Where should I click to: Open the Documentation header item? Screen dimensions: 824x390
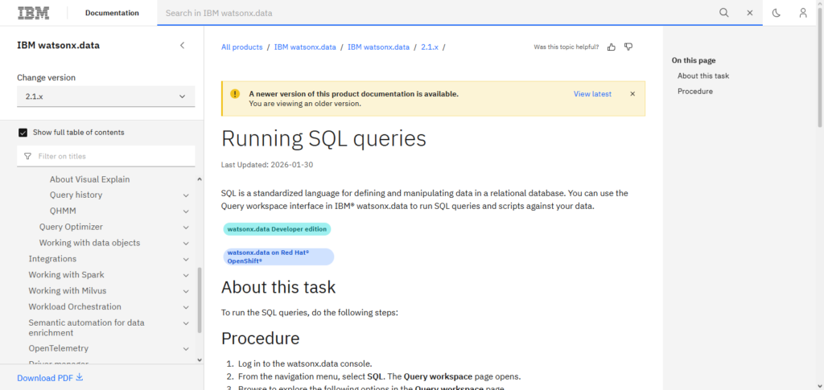click(113, 13)
